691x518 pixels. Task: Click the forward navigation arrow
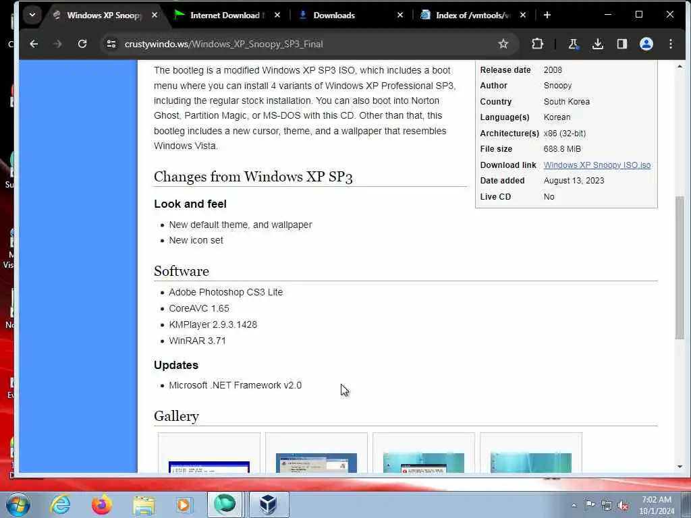[57, 44]
